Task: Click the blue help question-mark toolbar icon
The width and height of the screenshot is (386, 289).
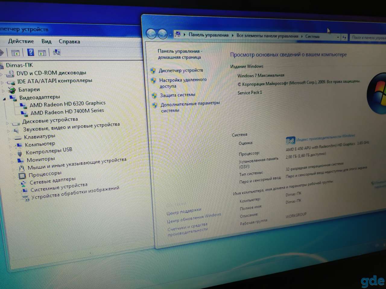Action: pos(30,52)
